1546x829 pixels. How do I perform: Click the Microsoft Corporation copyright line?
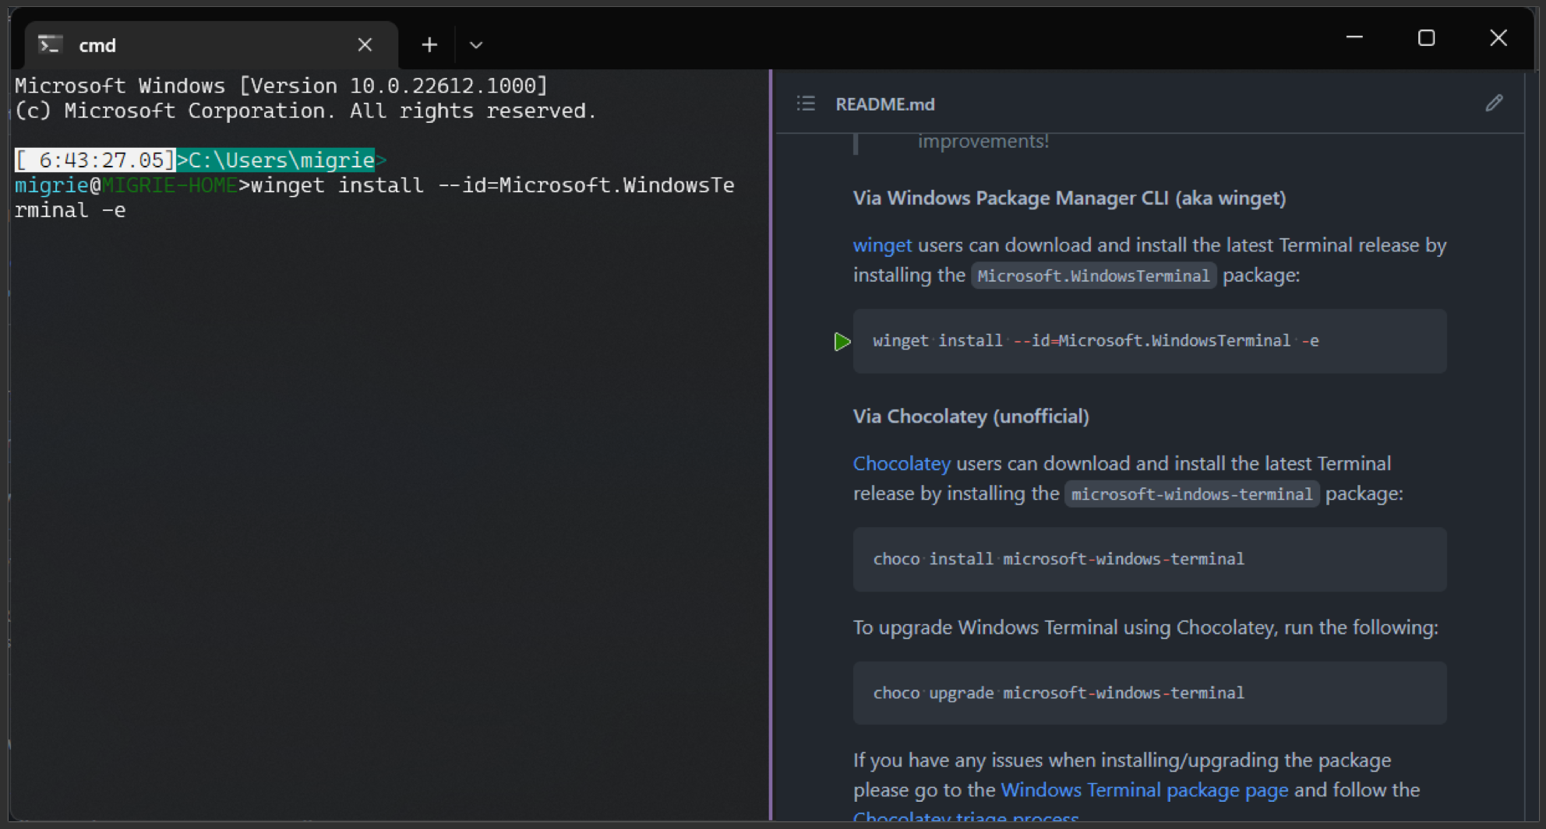(305, 111)
